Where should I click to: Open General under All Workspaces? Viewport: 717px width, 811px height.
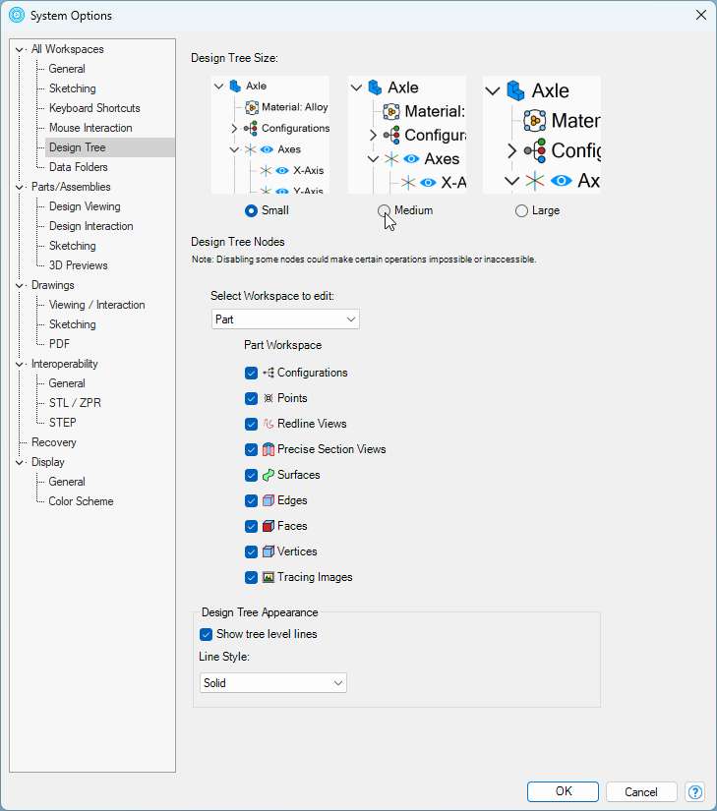pyautogui.click(x=67, y=69)
